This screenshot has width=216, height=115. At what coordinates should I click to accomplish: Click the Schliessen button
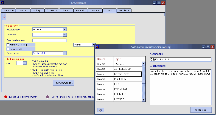pyautogui.click(x=201, y=110)
